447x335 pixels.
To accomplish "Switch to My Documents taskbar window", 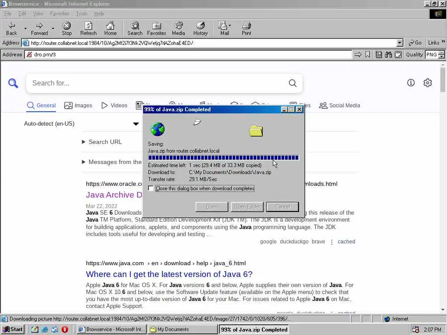I will pos(182,329).
